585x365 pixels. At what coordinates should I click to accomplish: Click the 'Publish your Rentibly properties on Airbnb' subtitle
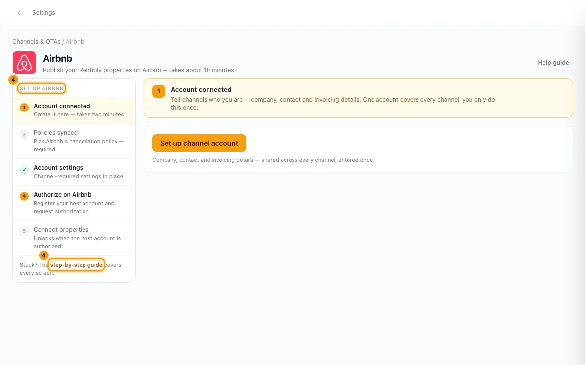tap(138, 70)
